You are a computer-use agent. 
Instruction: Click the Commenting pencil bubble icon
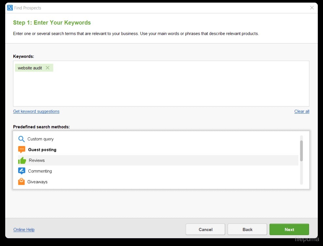point(21,171)
